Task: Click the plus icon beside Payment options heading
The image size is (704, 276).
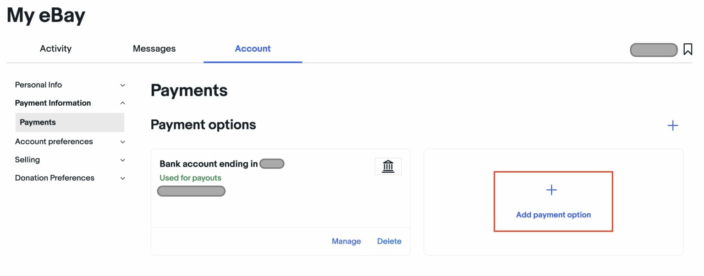Action: tap(672, 125)
